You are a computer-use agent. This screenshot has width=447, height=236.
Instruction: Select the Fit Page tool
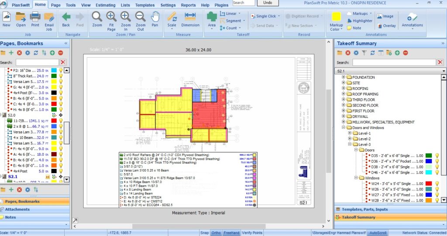point(111,21)
